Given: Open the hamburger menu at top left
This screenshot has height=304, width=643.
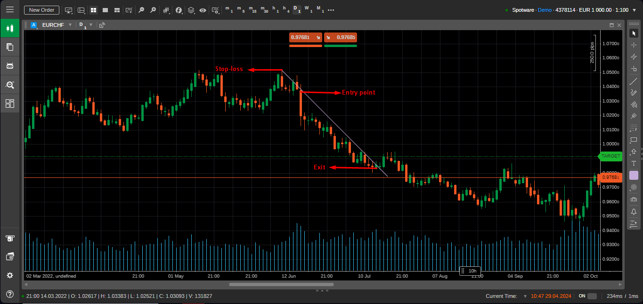Looking at the screenshot, I should click(9, 9).
